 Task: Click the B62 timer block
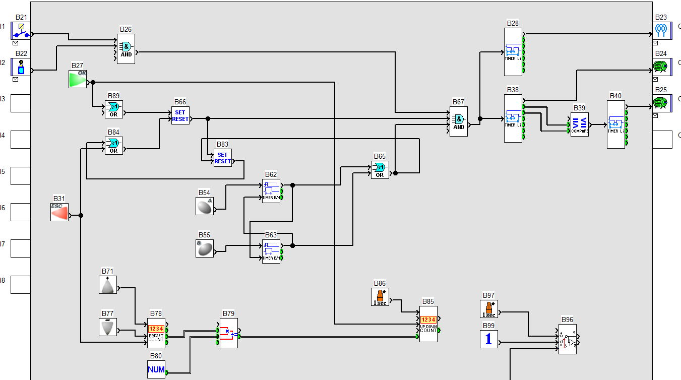coord(271,192)
